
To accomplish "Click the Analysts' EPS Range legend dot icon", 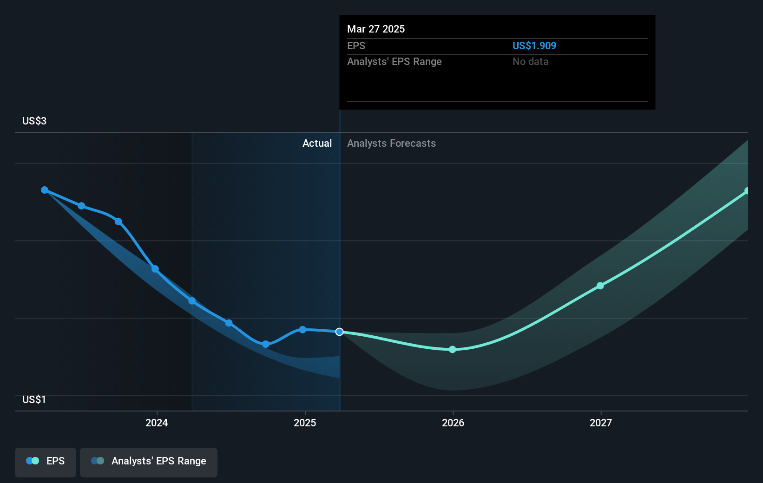I will (98, 461).
